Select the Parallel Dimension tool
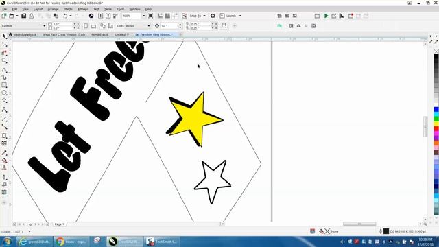 (x=4, y=119)
